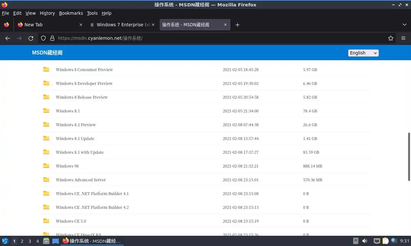The image size is (411, 246).
Task: Click folder icon for Windows 8 Consumer Preview
Action: pyautogui.click(x=46, y=69)
